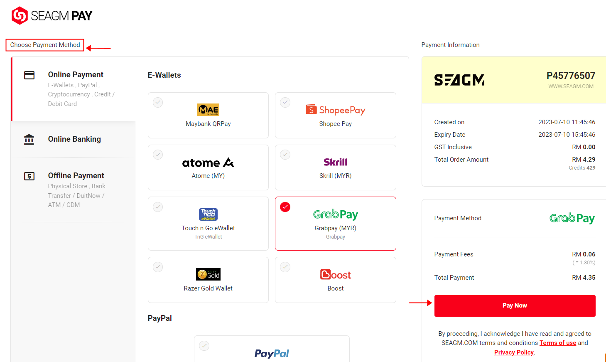
Task: Select the Skrill (MYR) radio check
Action: coord(285,155)
